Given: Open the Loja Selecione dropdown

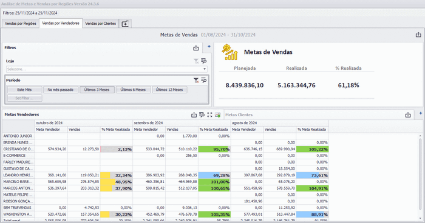Looking at the screenshot, I should tap(106, 69).
